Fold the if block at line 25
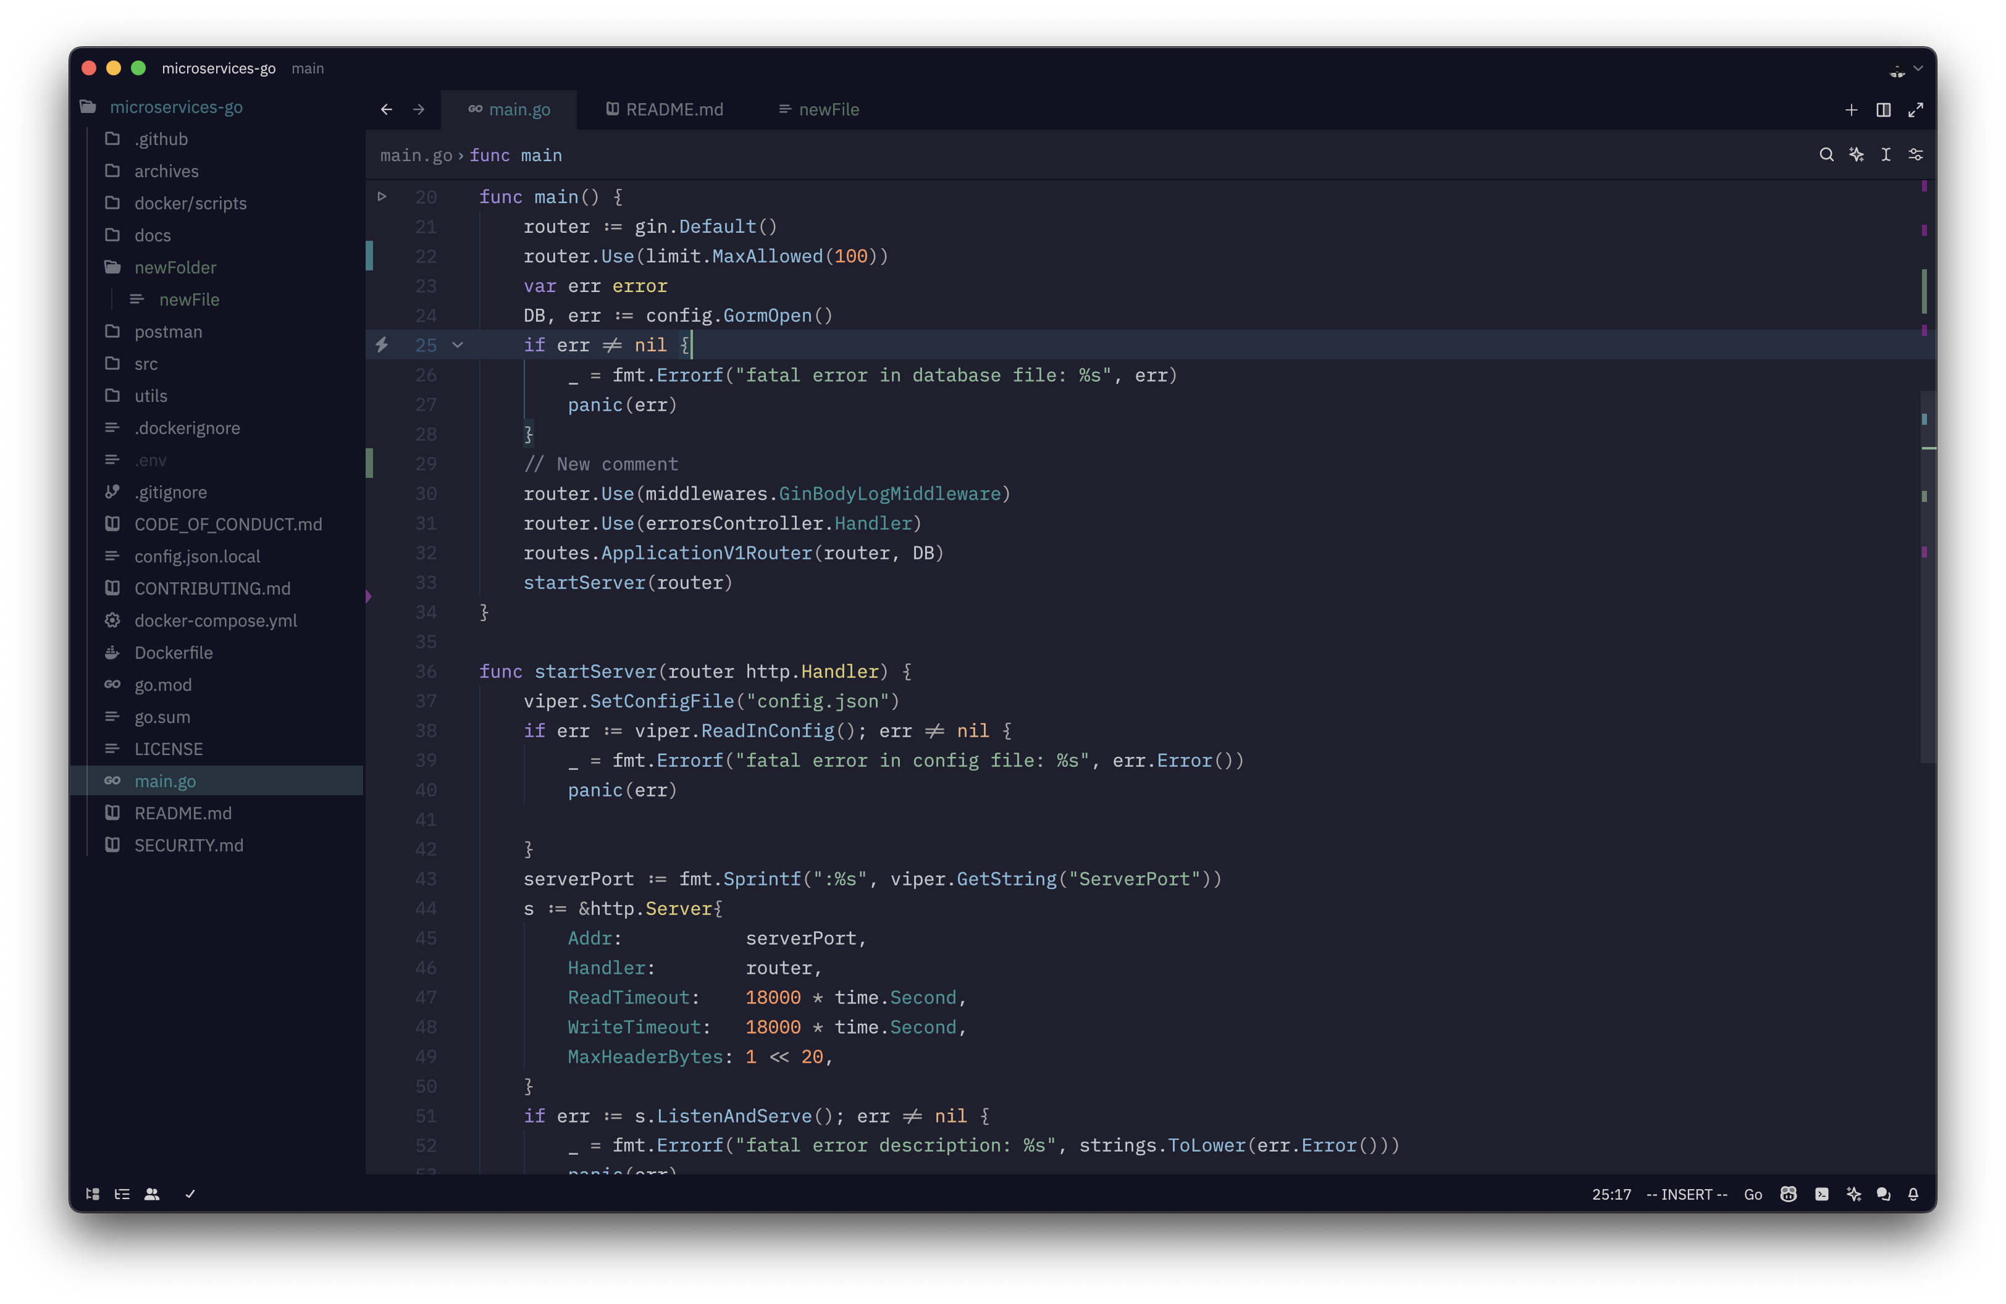 click(x=458, y=345)
